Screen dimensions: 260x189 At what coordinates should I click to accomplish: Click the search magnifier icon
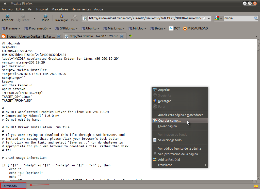[x=256, y=18]
